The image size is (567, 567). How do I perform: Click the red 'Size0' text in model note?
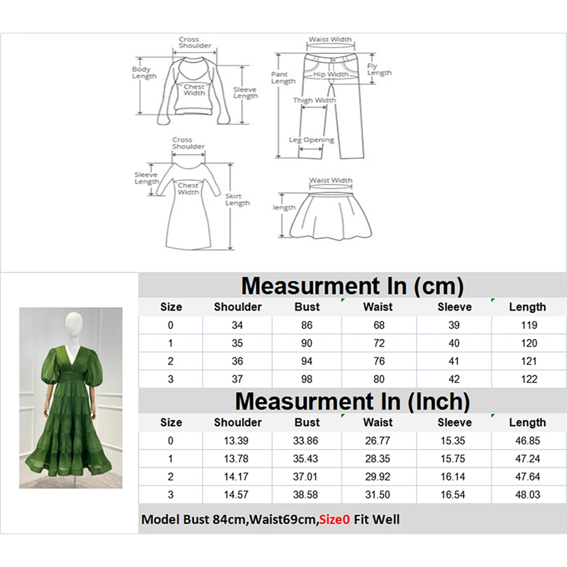(335, 519)
